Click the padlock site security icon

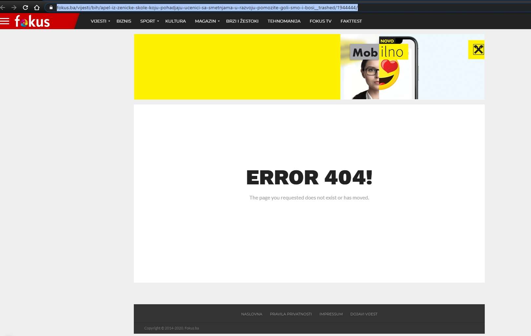coord(51,7)
